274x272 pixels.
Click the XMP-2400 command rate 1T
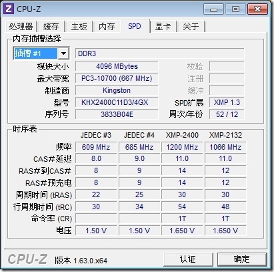point(182,219)
